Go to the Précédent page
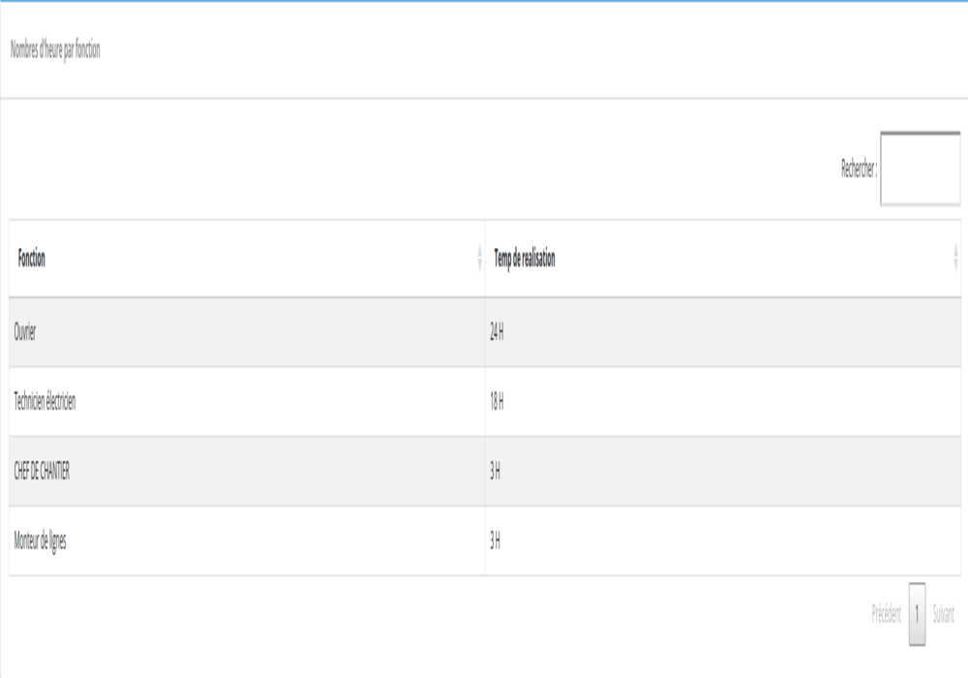This screenshot has height=678, width=968. pos(886,614)
